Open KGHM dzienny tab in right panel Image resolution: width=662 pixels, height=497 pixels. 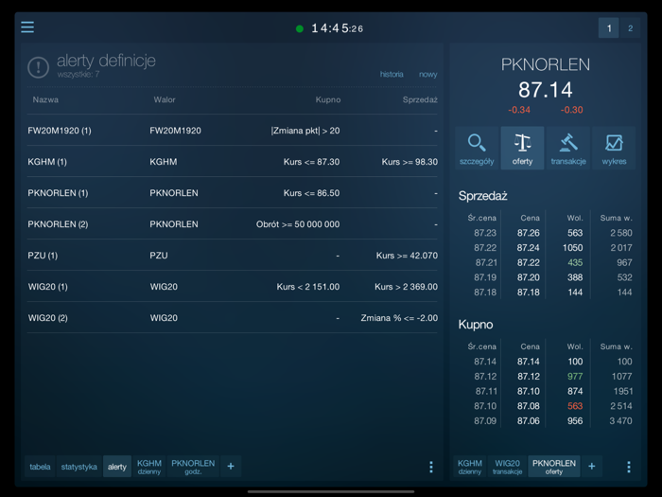point(470,467)
